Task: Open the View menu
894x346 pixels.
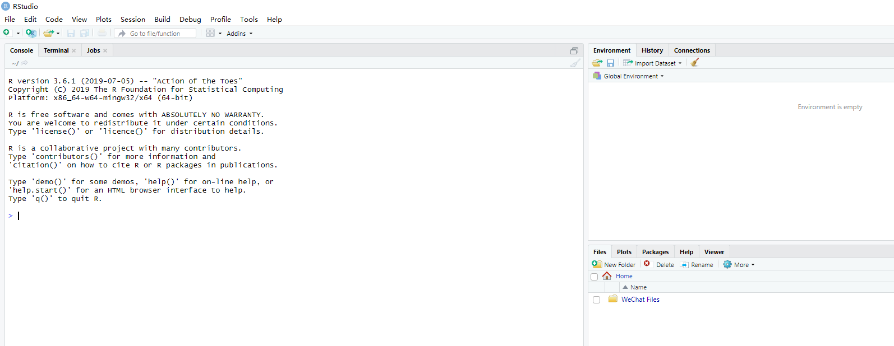Action: pyautogui.click(x=79, y=19)
